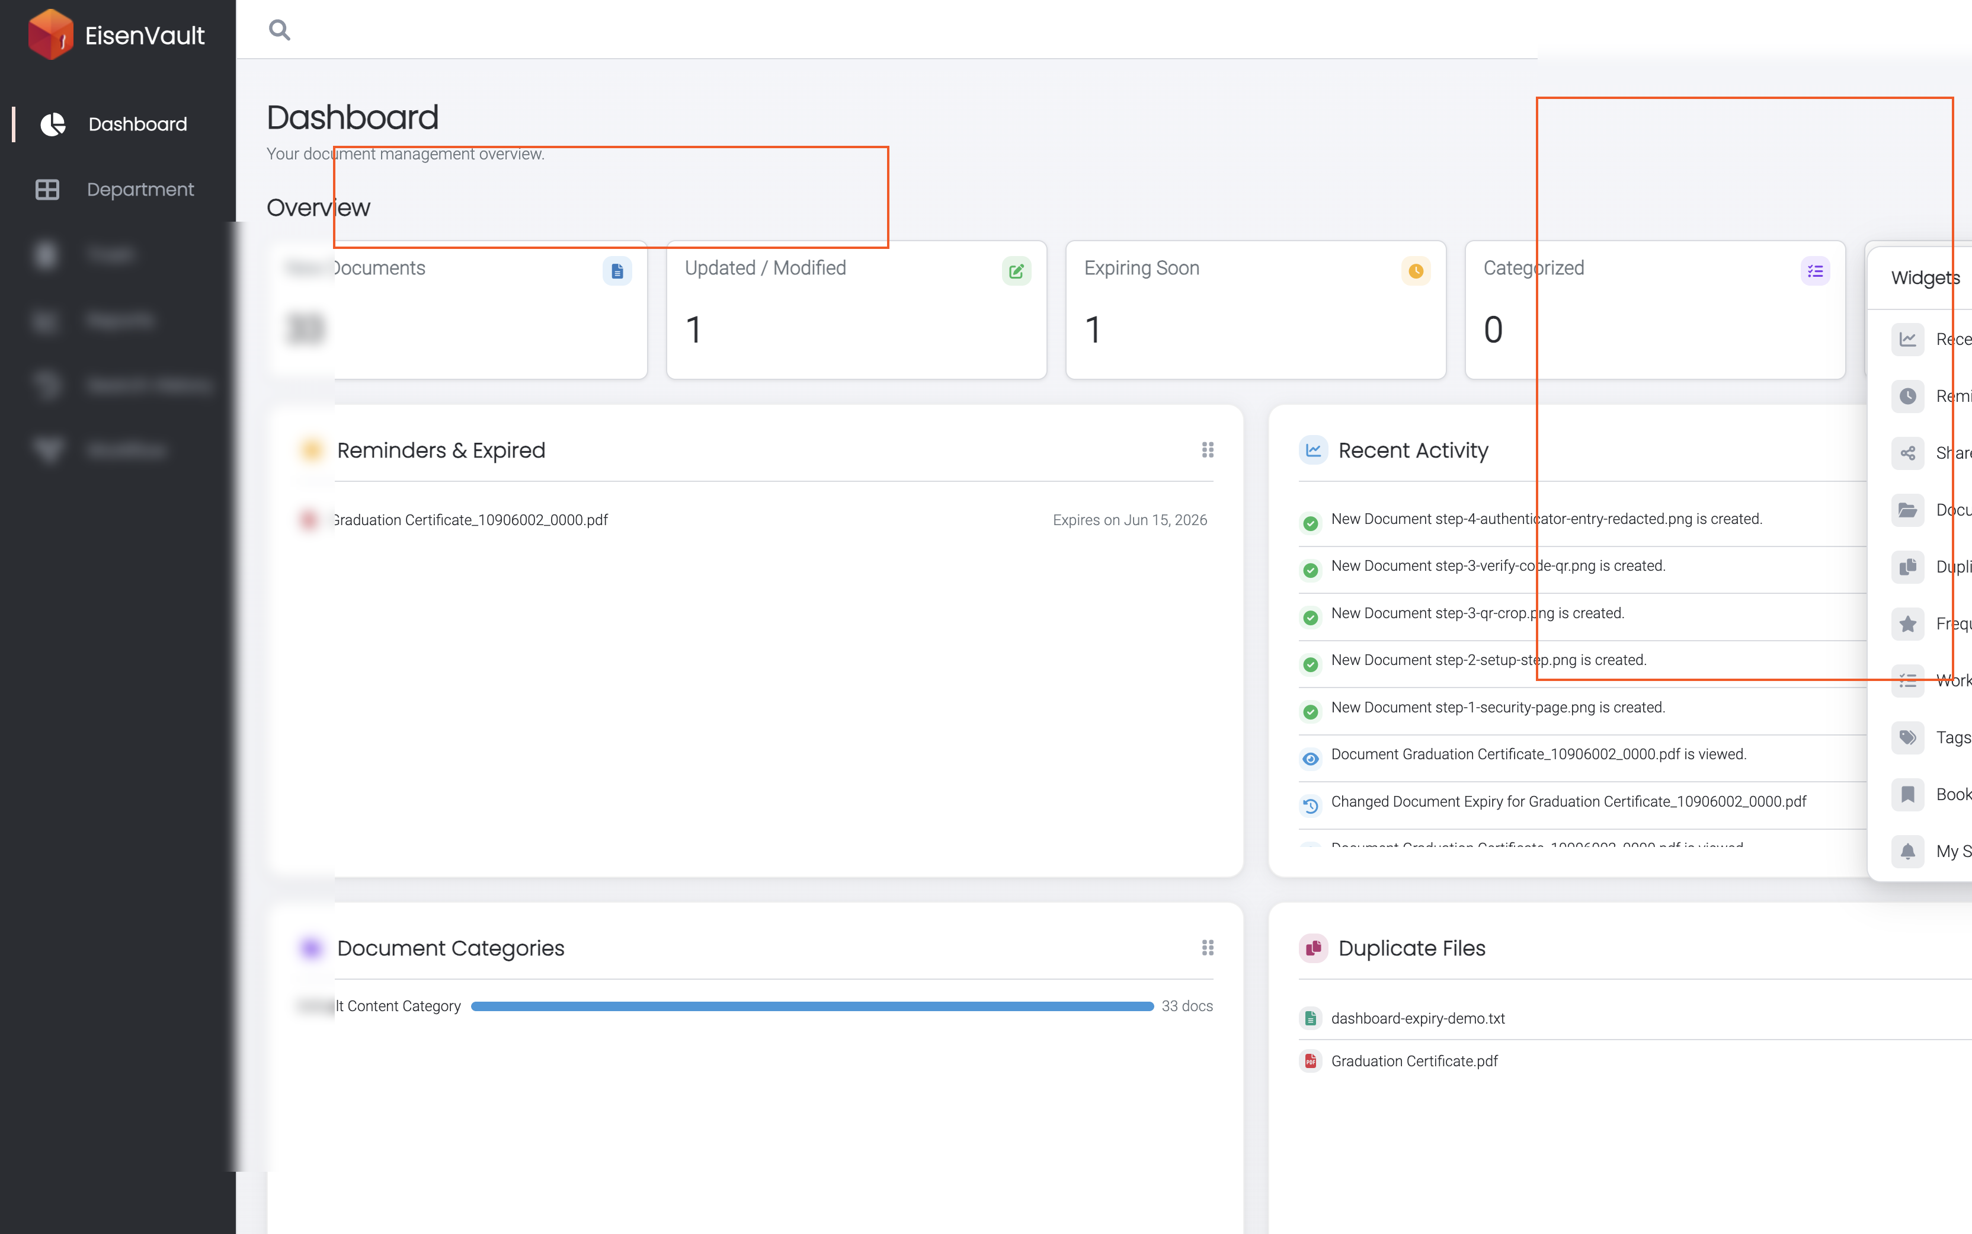
Task: Click the Recent Activity heading
Action: [x=1413, y=450]
